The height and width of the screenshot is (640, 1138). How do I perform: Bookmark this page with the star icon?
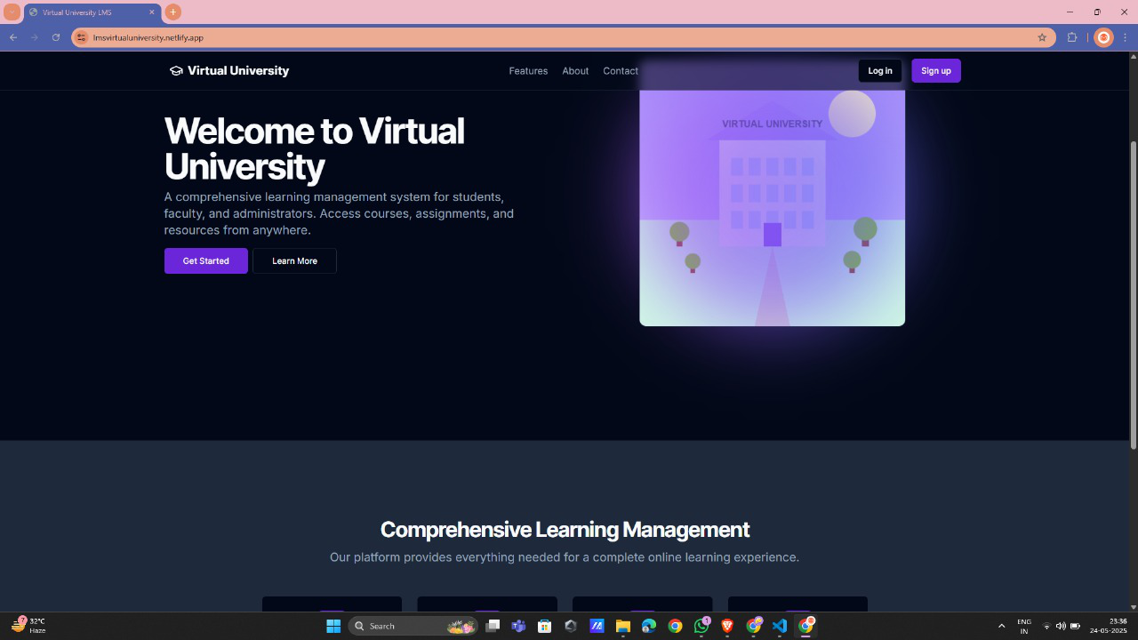(x=1042, y=37)
